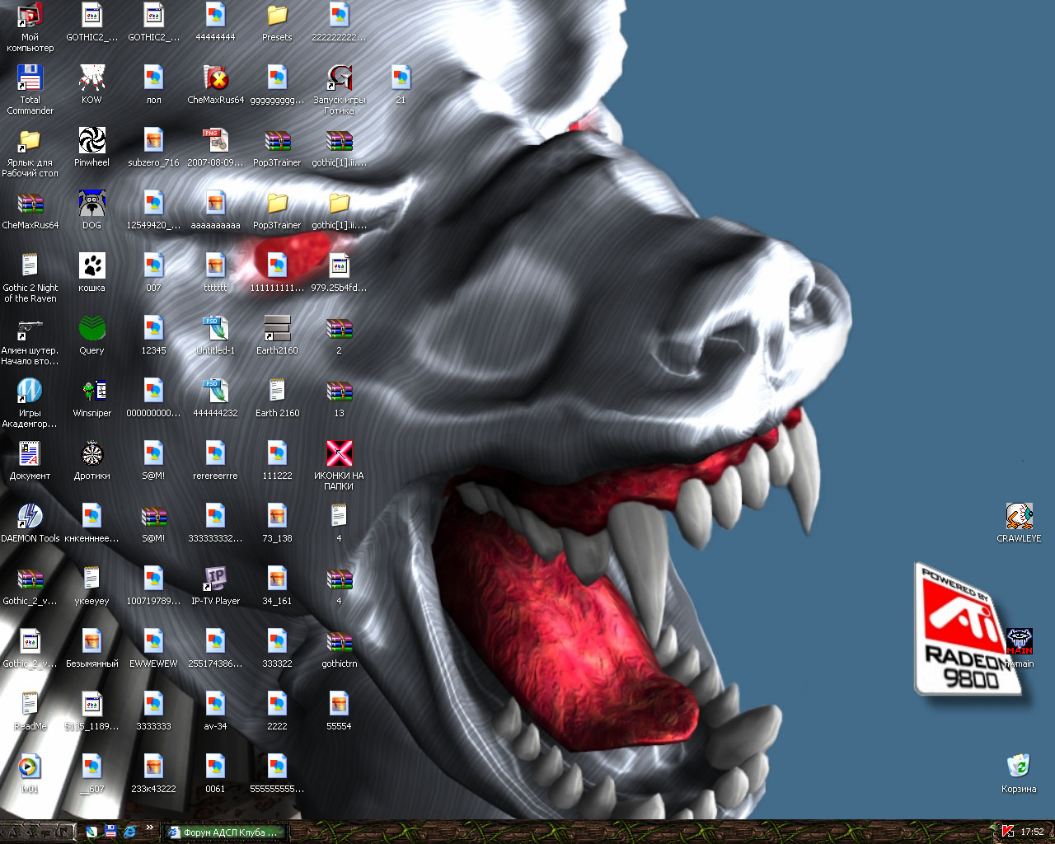
Task: Expand the Quick Launch overflow chevron
Action: [x=149, y=828]
